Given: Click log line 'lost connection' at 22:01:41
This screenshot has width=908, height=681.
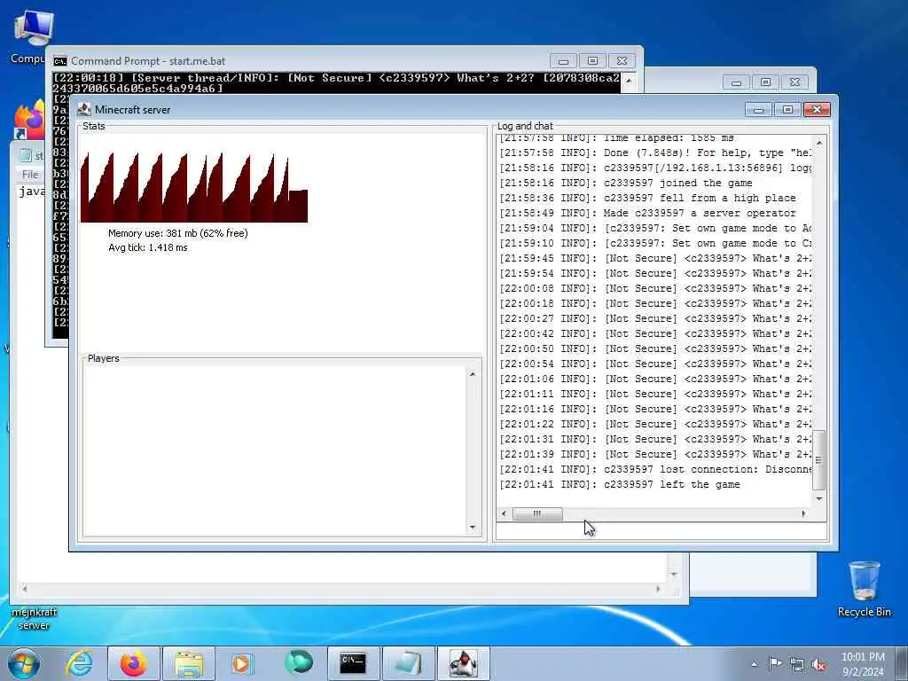Looking at the screenshot, I should (655, 469).
